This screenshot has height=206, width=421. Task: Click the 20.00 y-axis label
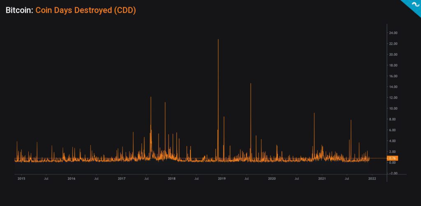click(393, 55)
